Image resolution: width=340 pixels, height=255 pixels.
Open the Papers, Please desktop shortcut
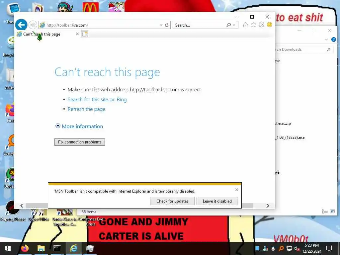pyautogui.click(x=13, y=211)
